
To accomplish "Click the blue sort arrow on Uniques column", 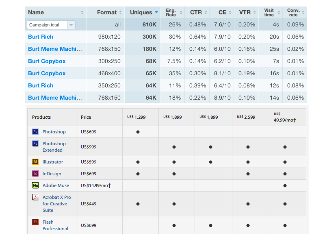I will coord(156,12).
